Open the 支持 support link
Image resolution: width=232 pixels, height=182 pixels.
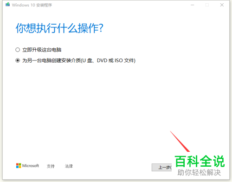pos(51,166)
